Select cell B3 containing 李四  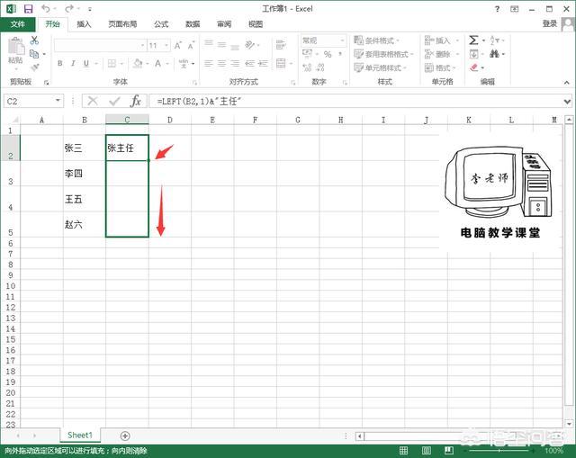click(x=84, y=174)
